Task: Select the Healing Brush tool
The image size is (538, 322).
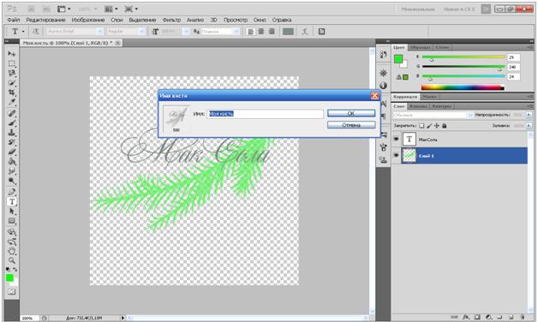Action: pos(12,113)
